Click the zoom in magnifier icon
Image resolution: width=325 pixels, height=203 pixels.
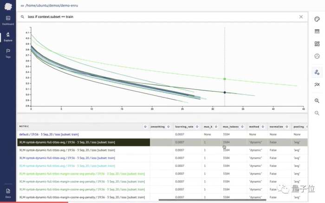point(317,101)
